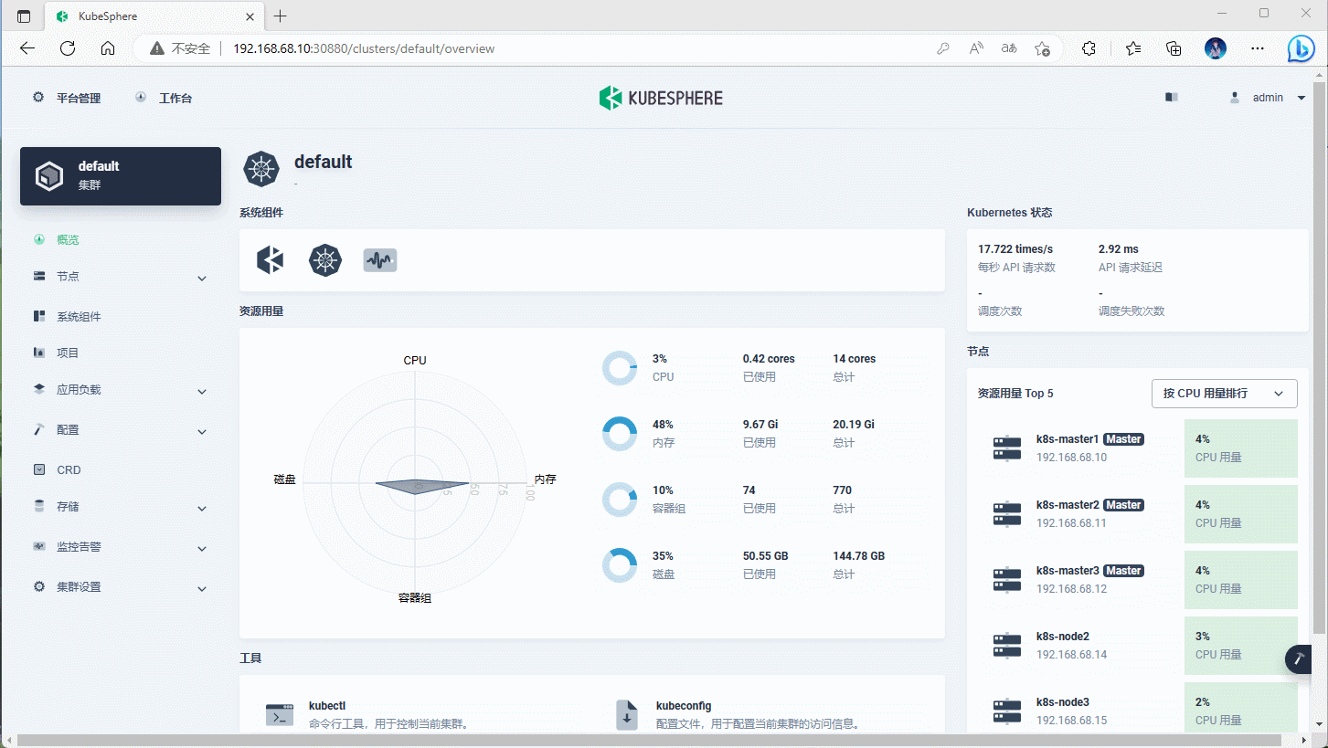Open the tab actions menu icon
This screenshot has height=748, width=1328.
[x=24, y=16]
